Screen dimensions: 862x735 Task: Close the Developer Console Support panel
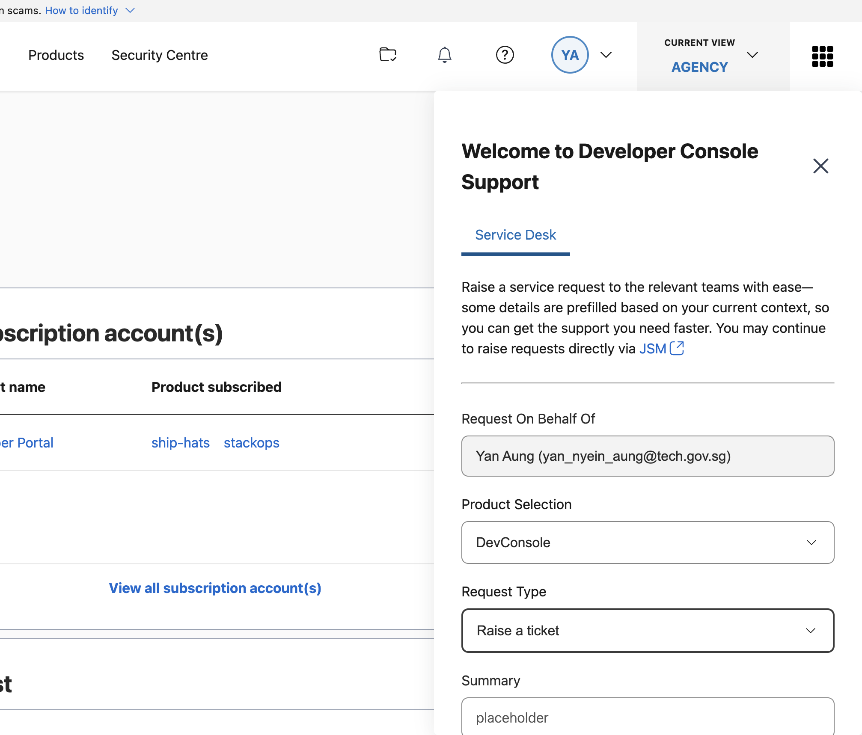pos(820,166)
